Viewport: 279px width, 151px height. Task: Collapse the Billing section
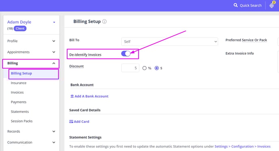point(31,64)
